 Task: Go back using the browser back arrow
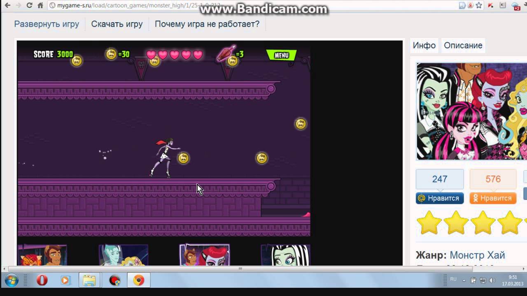pyautogui.click(x=7, y=6)
